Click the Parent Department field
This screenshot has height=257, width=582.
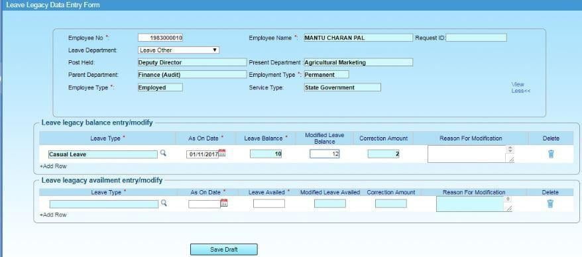(192, 75)
